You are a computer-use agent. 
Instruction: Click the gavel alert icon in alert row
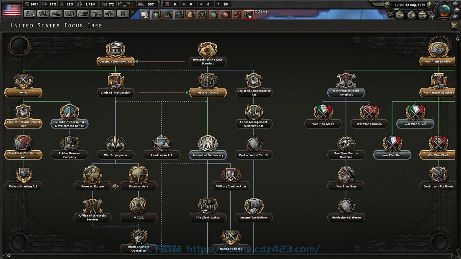pos(237,14)
